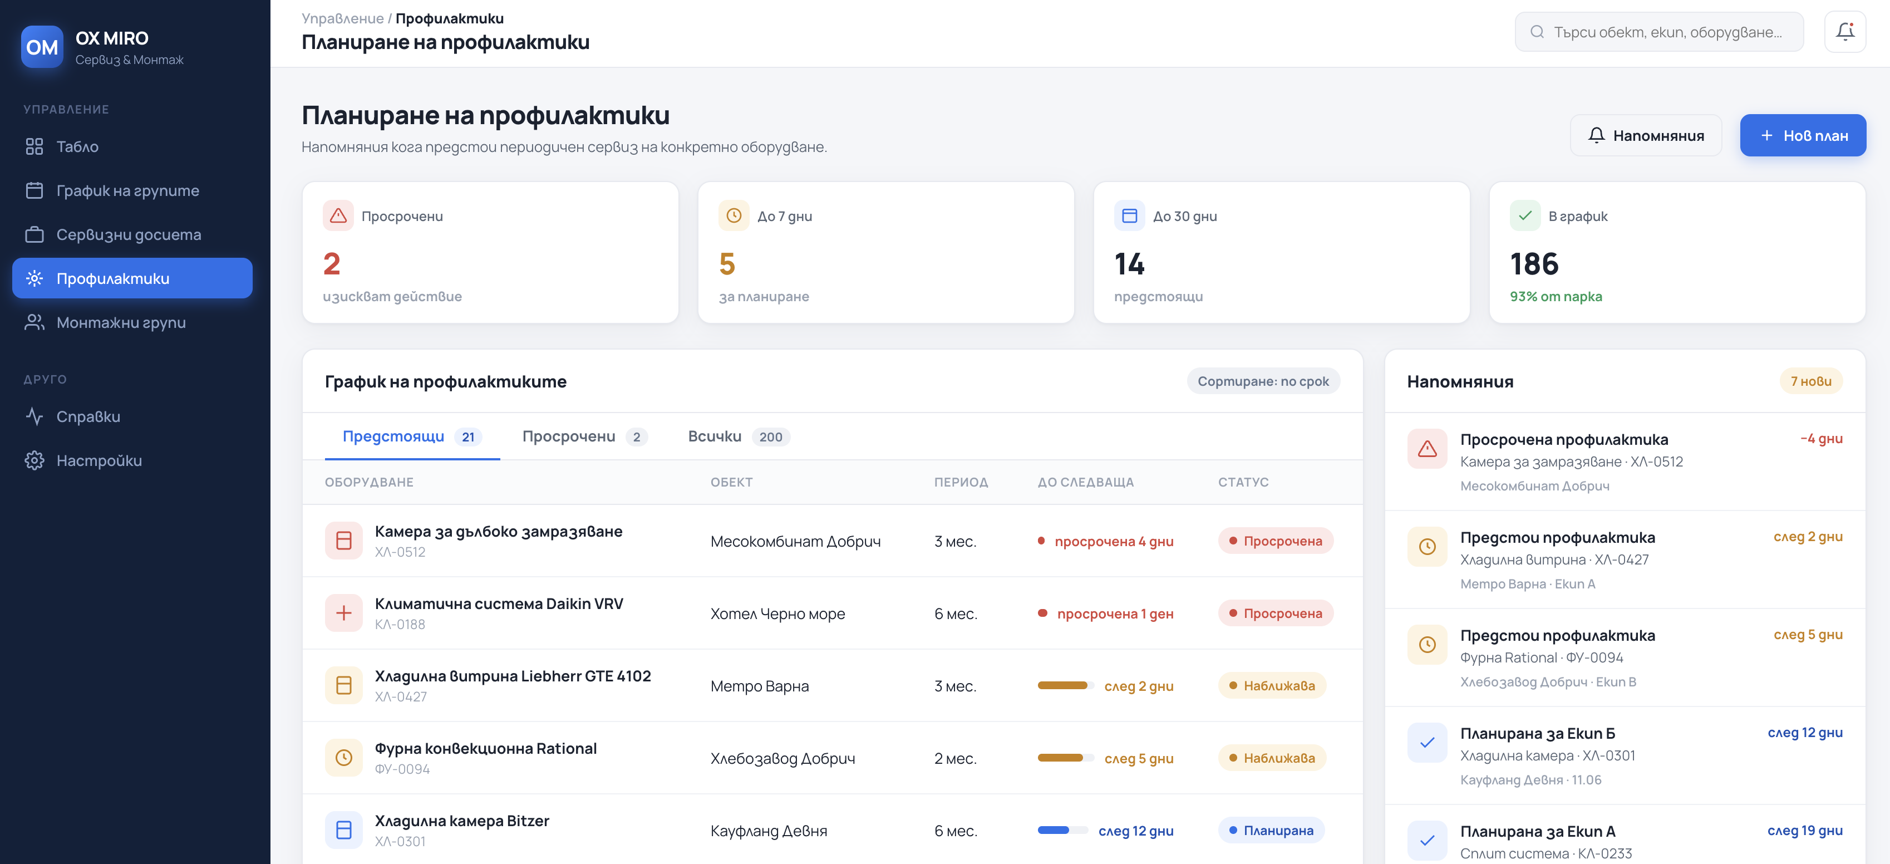Click the Напомняния button

1645,135
